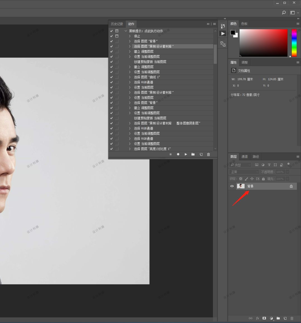Uncheck the 选择 图层 "亮度/对比度 1" step

coord(111,149)
